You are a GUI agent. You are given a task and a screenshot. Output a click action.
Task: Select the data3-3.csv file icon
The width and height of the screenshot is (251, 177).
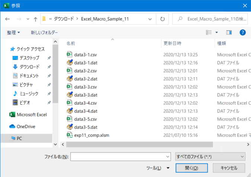tap(70, 87)
